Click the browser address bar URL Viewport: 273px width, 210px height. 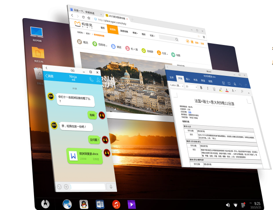[112, 22]
